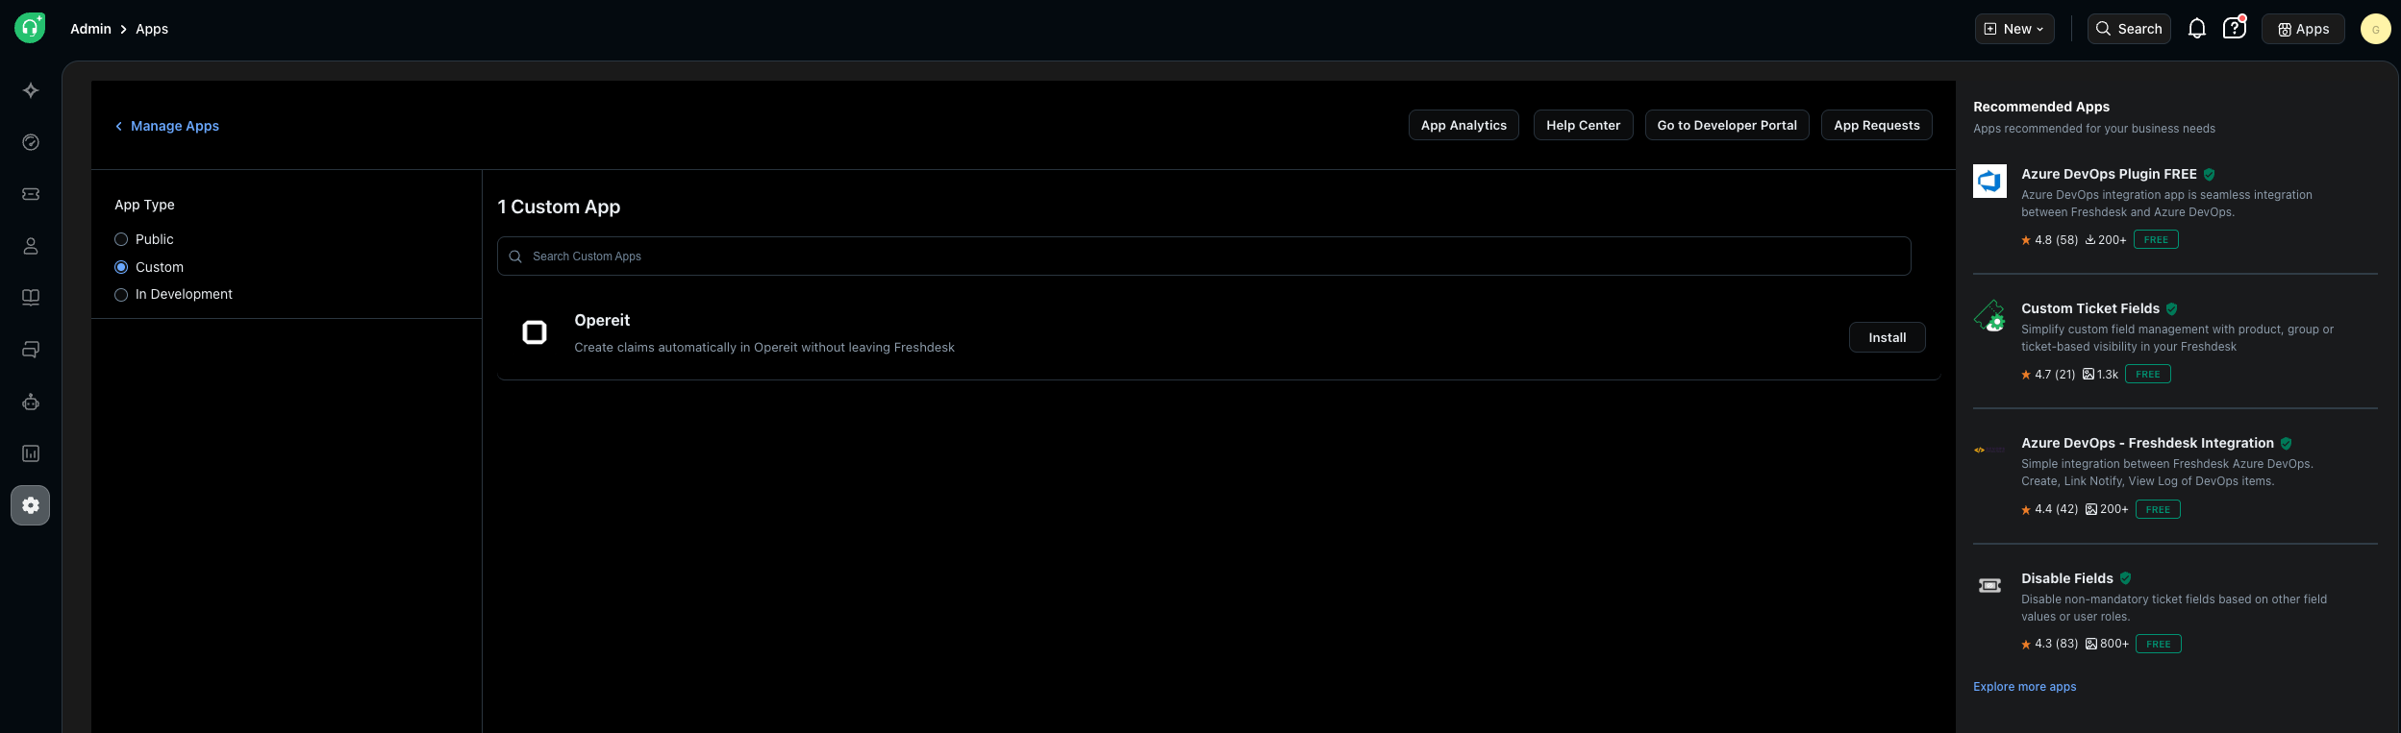The image size is (2401, 733).
Task: Click the Disable Fields app logo
Action: [x=1989, y=585]
